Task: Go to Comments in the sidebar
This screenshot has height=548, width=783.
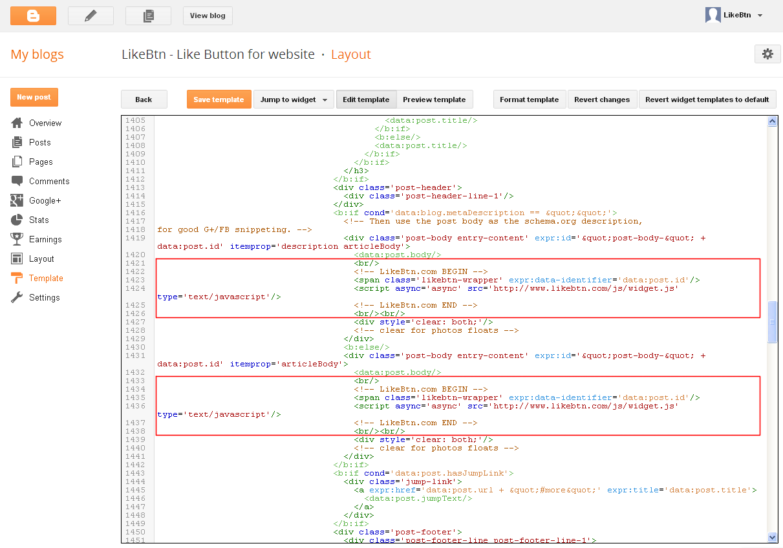Action: (x=48, y=181)
